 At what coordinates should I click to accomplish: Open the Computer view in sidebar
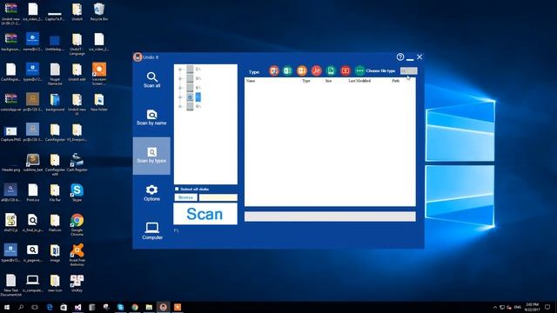tap(152, 230)
